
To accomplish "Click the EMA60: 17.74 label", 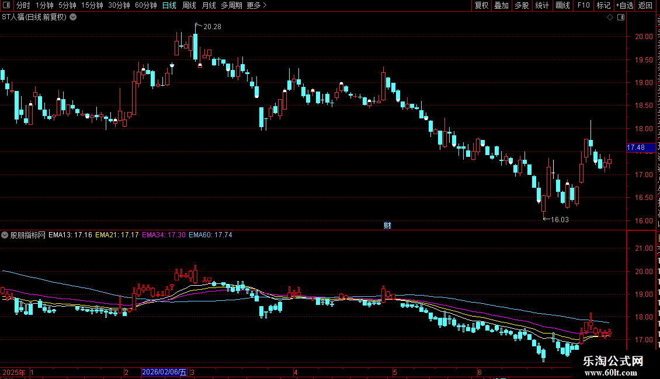I will pos(210,235).
